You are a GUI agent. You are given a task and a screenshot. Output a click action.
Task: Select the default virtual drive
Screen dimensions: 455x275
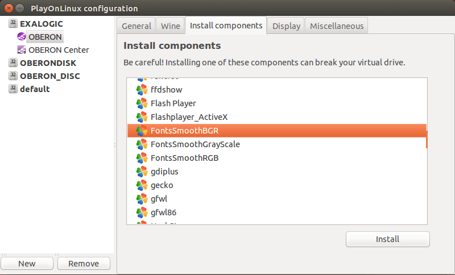click(35, 89)
